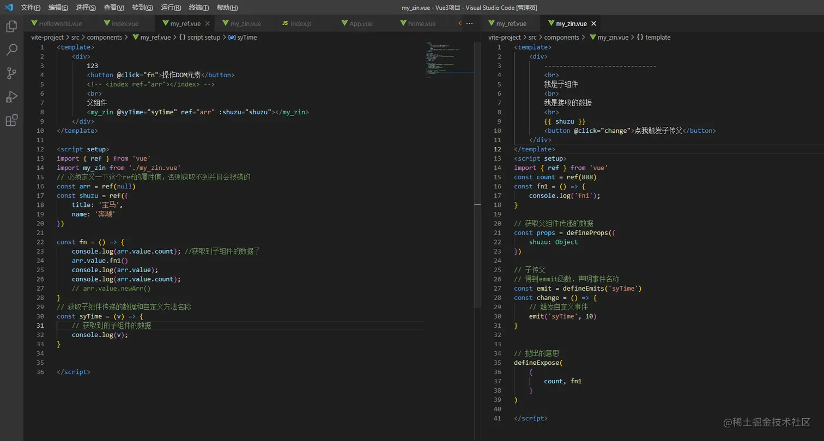Click '父组件' text in left editor
The height and width of the screenshot is (441, 824).
[x=97, y=103]
